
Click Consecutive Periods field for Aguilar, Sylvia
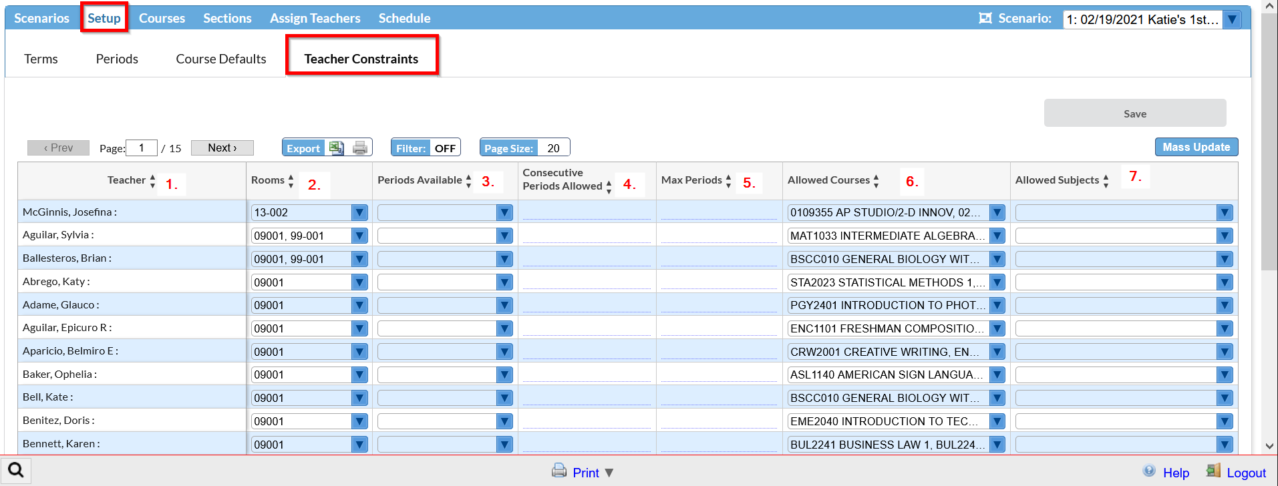click(x=587, y=236)
